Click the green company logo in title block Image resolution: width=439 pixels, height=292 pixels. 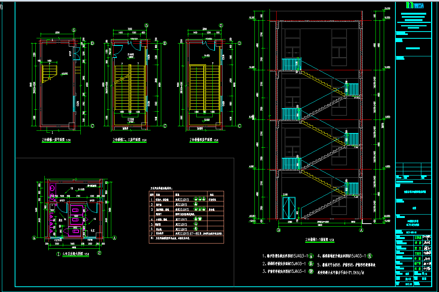(418, 5)
